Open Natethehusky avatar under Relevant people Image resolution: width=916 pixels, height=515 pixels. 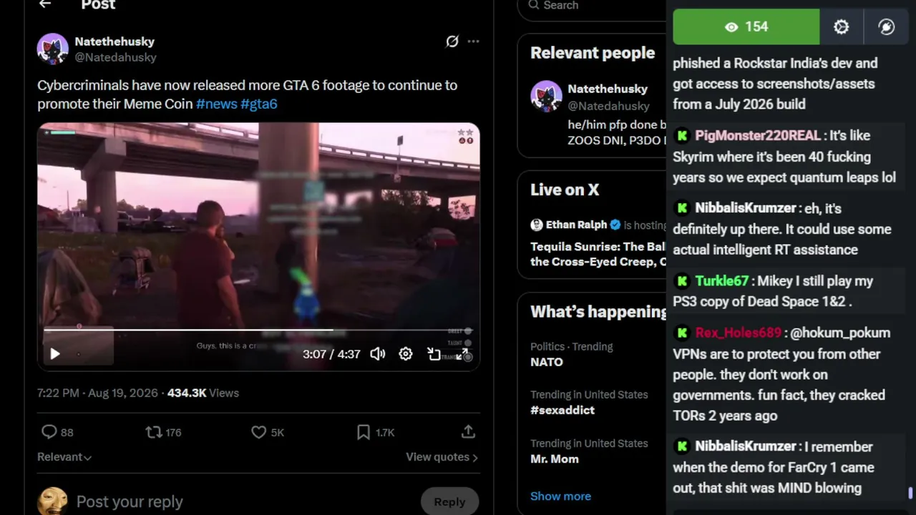click(546, 96)
